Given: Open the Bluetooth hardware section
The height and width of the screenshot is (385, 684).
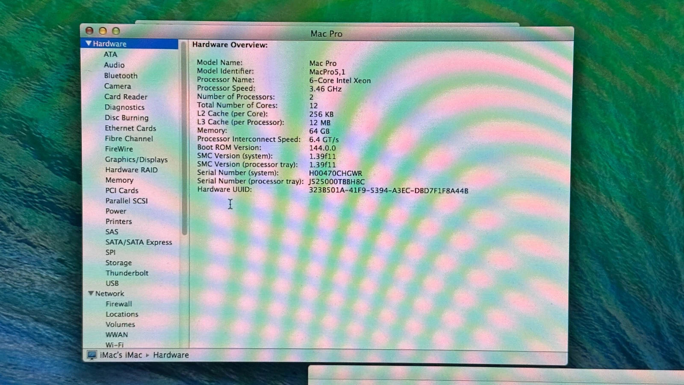Looking at the screenshot, I should tap(121, 76).
